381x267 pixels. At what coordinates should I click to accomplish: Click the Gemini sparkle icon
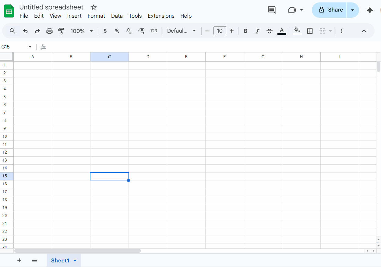click(370, 10)
